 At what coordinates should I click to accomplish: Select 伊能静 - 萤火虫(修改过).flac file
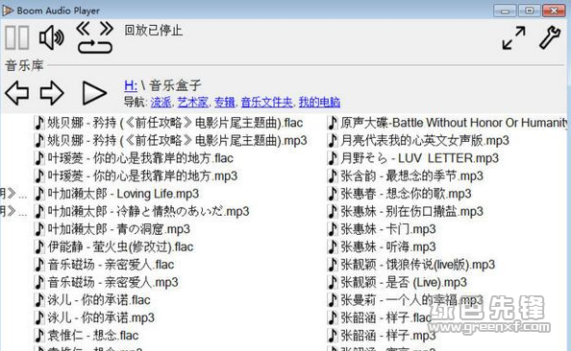[x=114, y=247]
